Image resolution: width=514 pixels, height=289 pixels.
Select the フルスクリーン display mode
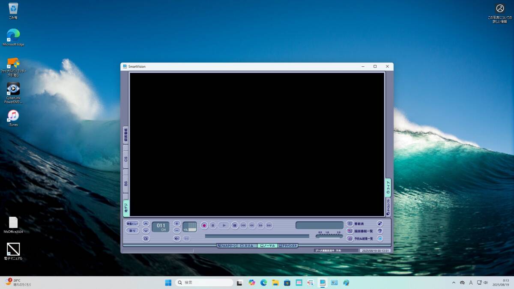coord(227,246)
